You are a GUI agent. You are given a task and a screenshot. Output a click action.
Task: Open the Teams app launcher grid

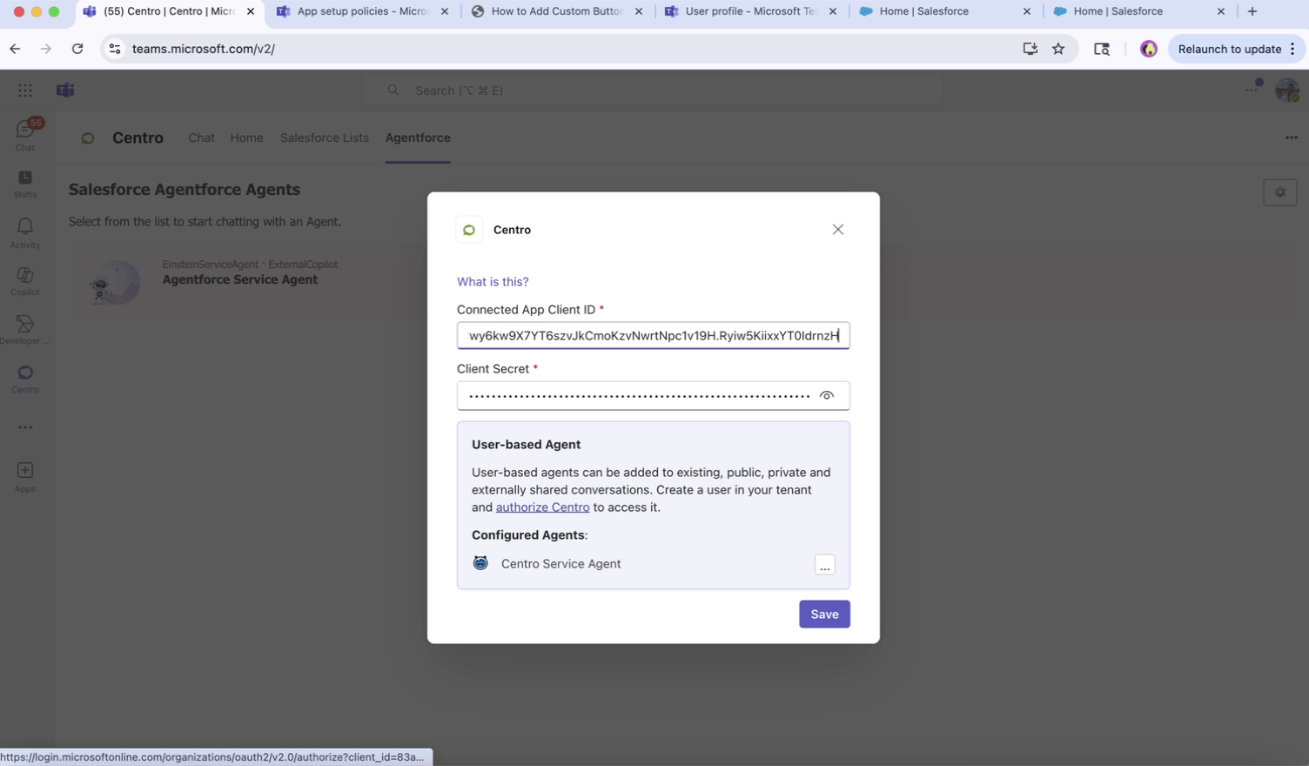pyautogui.click(x=25, y=90)
